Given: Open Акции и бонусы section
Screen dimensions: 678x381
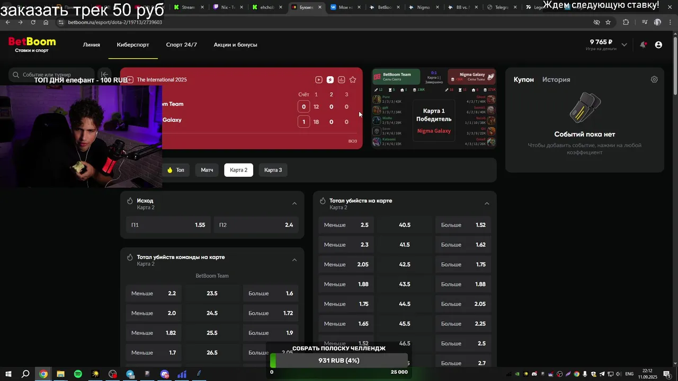Looking at the screenshot, I should [236, 45].
